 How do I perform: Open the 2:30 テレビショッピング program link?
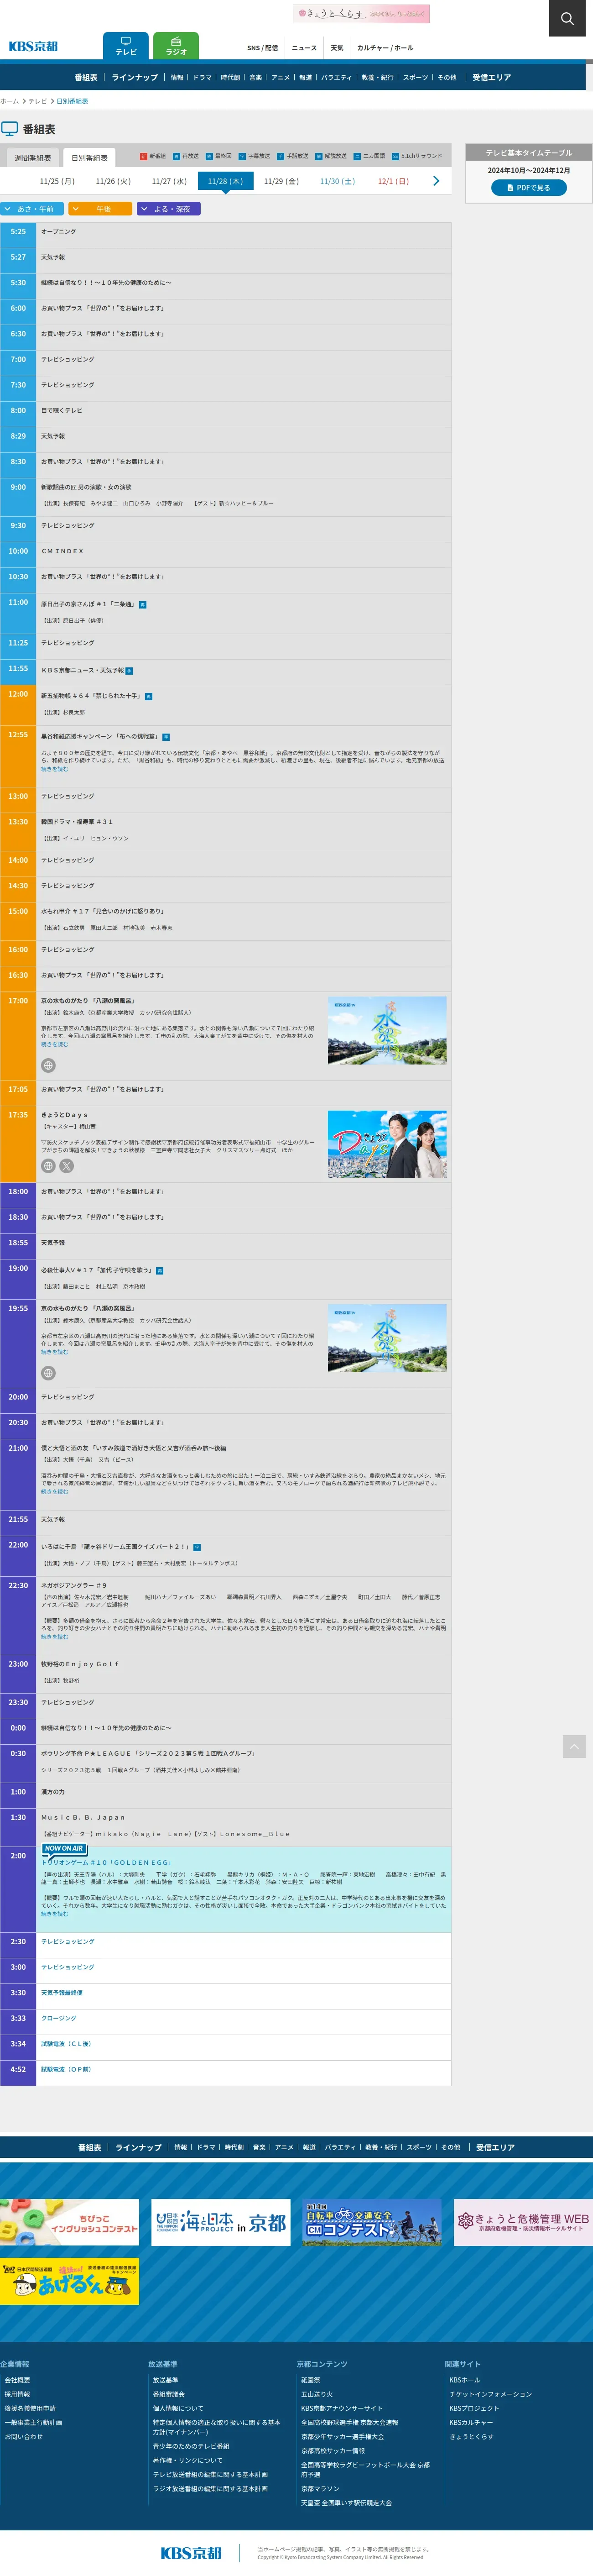(67, 1941)
